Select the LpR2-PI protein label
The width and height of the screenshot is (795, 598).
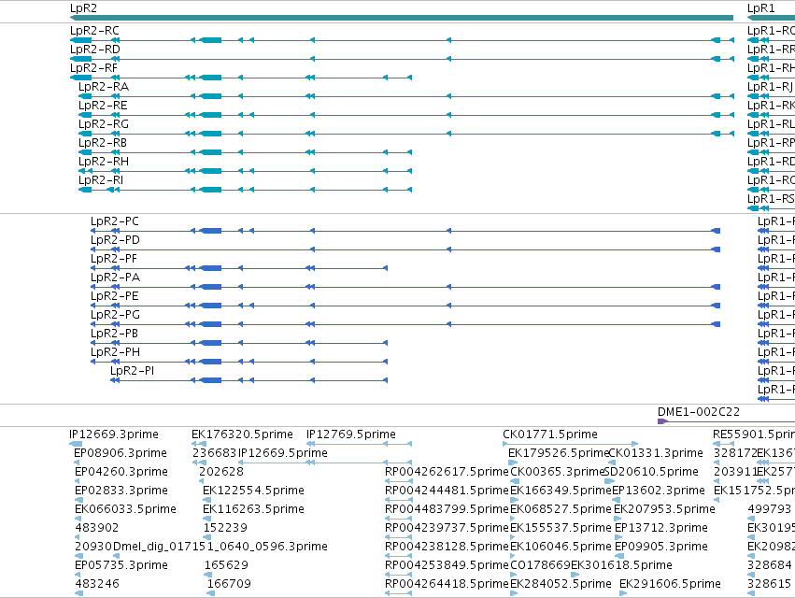click(x=133, y=371)
